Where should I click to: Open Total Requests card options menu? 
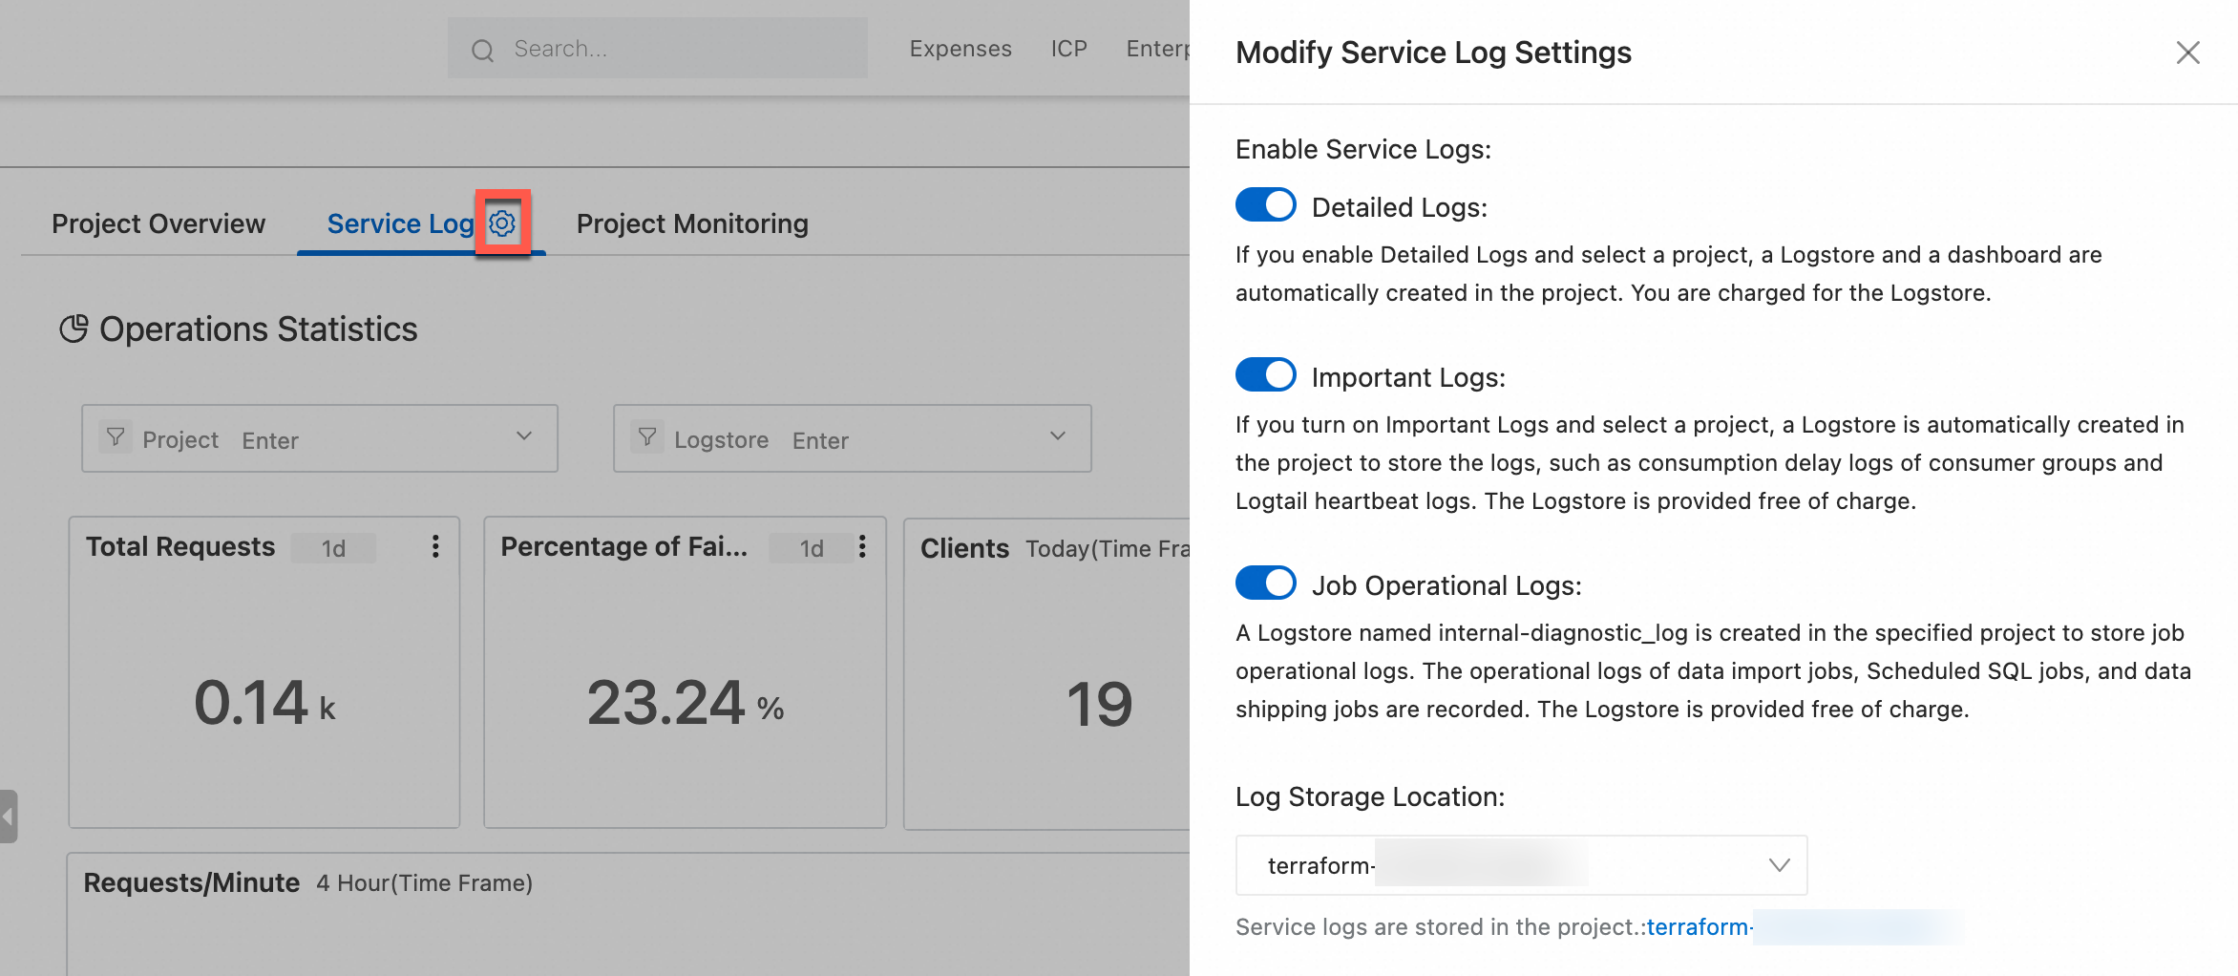click(435, 546)
